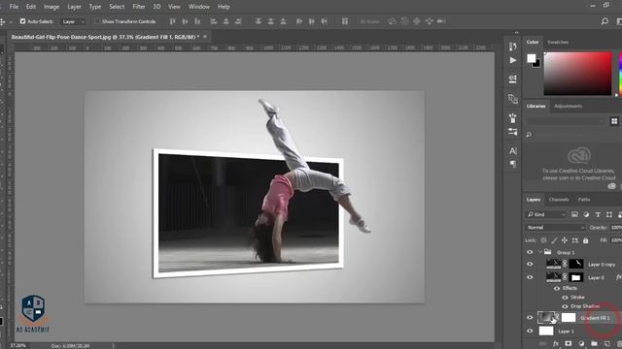Enable Show Transform Controls checkbox
This screenshot has height=349, width=622.
97,21
